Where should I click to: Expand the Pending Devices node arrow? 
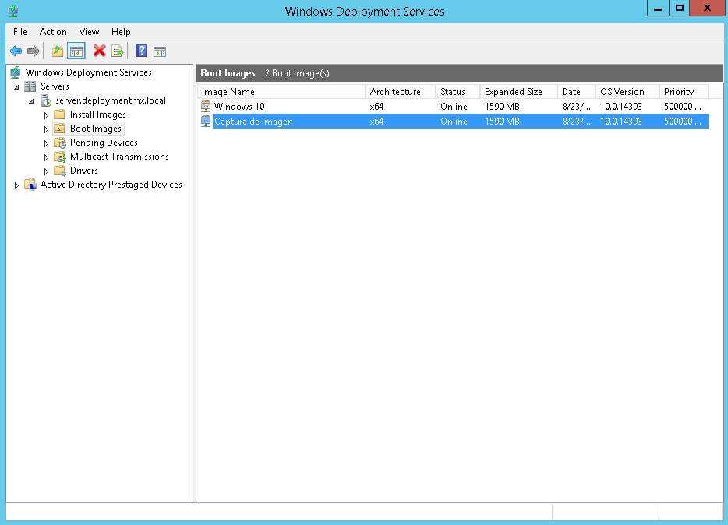pyautogui.click(x=46, y=143)
